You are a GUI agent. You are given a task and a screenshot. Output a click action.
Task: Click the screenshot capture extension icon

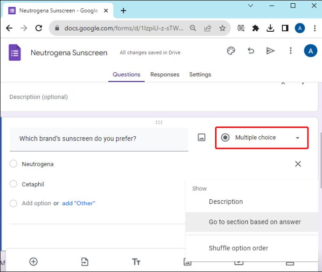pyautogui.click(x=241, y=28)
